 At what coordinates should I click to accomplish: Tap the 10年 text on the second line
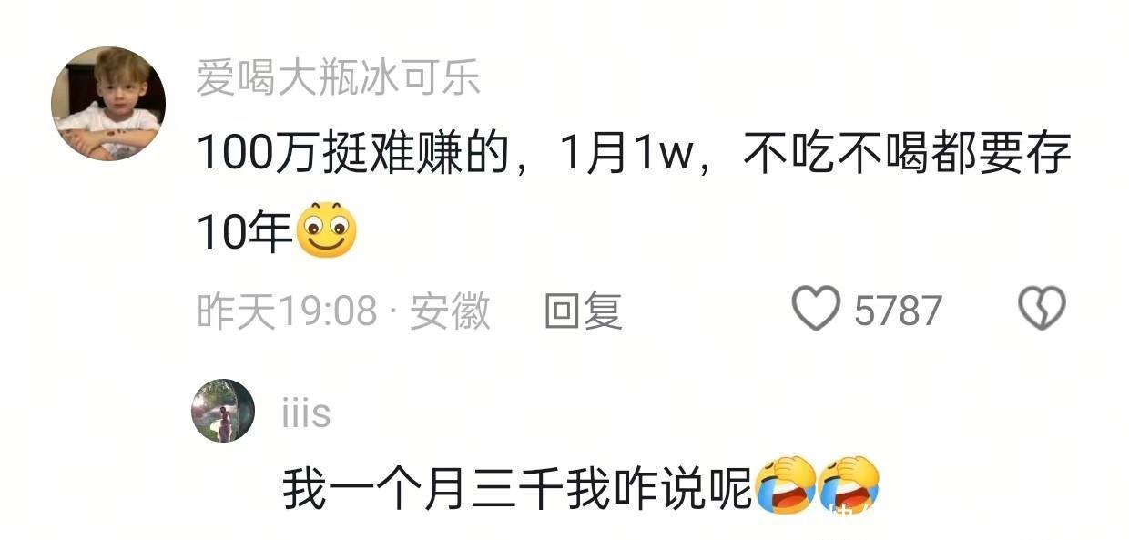[x=245, y=231]
